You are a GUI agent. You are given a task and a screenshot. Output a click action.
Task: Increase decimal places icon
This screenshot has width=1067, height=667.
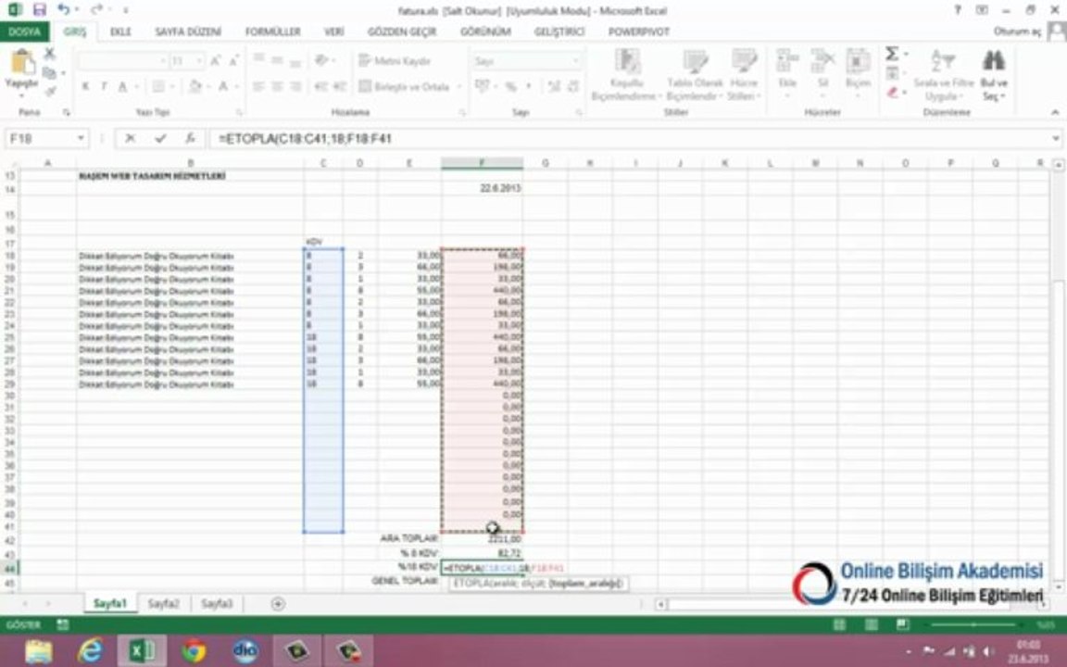tap(555, 86)
